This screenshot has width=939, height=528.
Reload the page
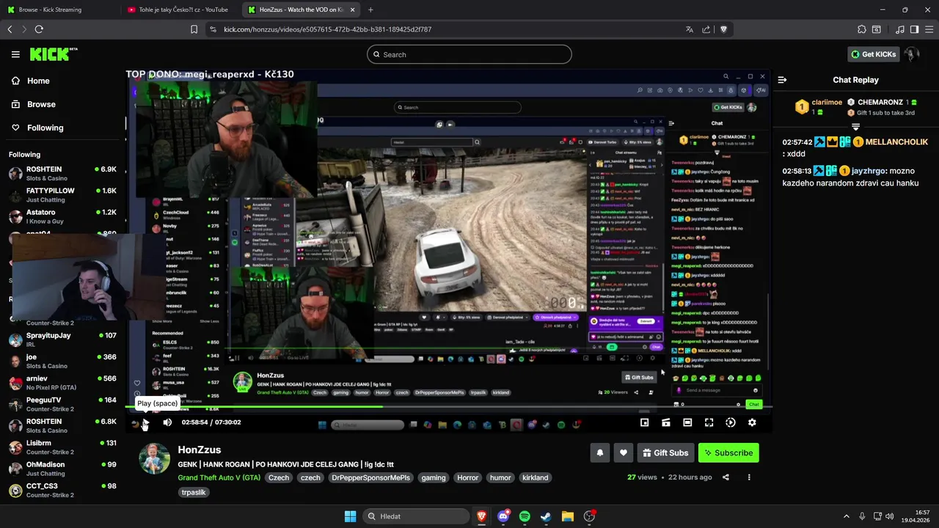(39, 29)
